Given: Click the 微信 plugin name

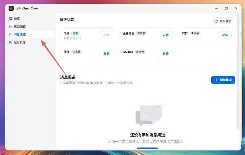Looking at the screenshot, I should point(66,52).
